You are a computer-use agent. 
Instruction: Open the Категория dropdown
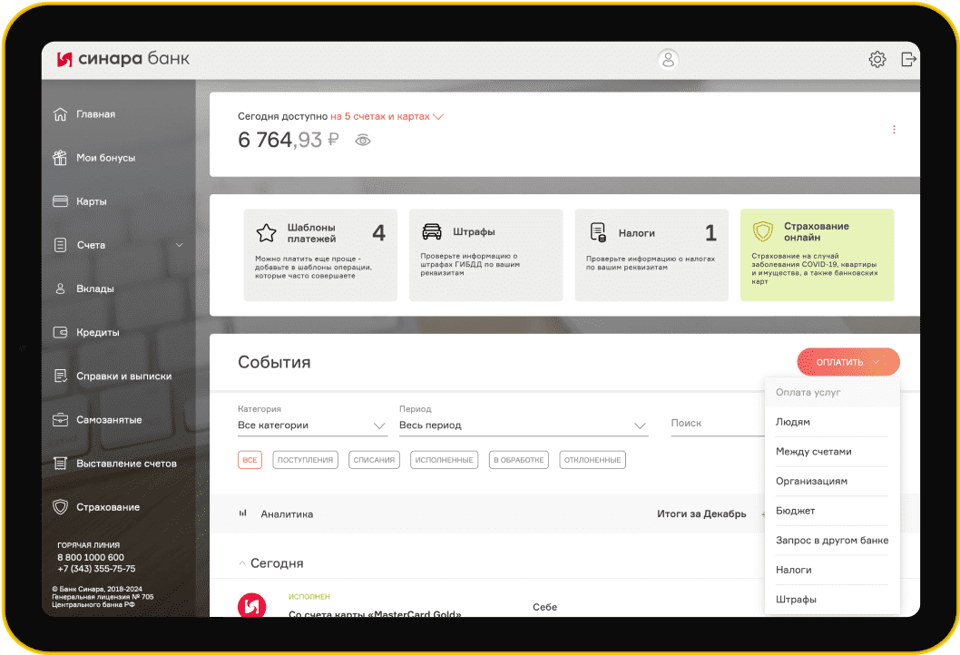click(312, 425)
